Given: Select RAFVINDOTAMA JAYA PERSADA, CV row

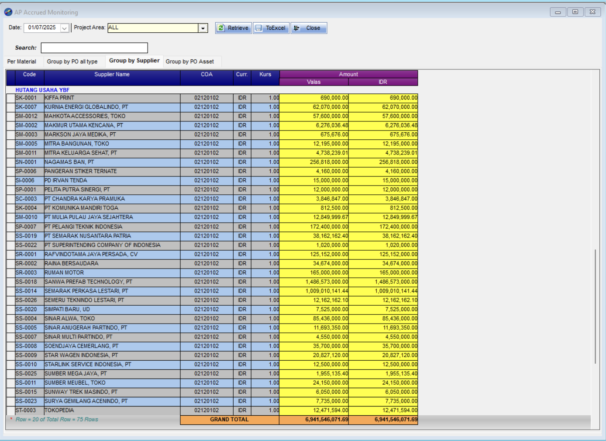Looking at the screenshot, I should (x=212, y=254).
